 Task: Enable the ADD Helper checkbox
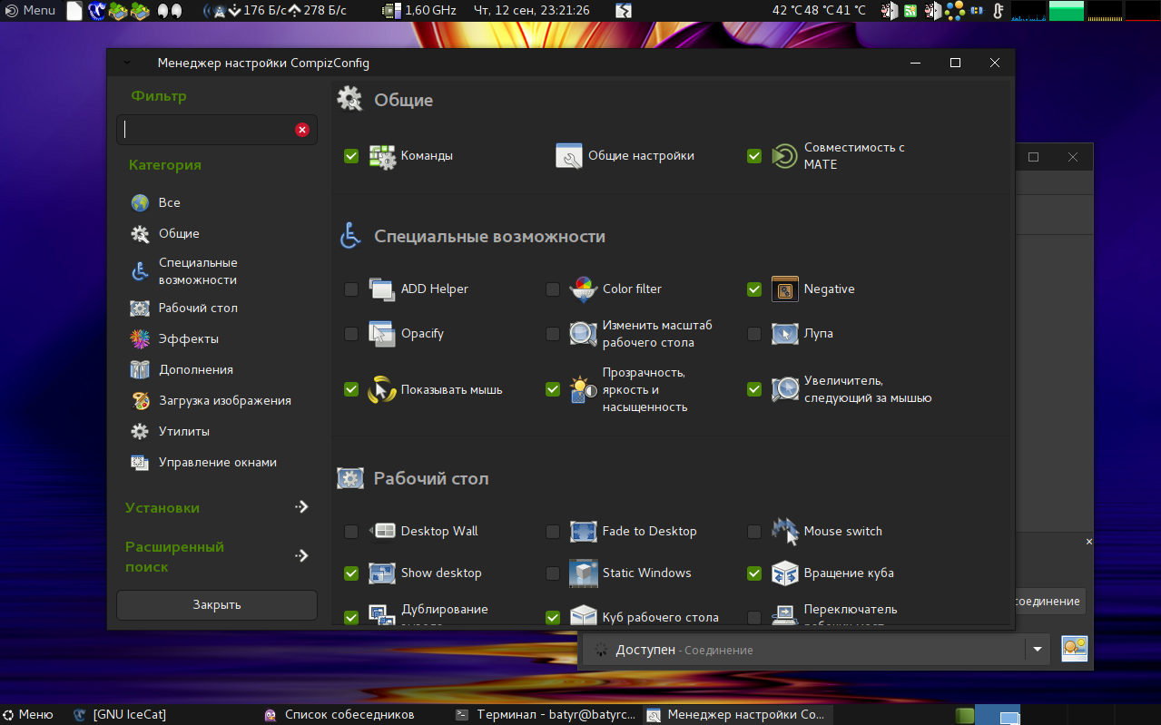[351, 289]
